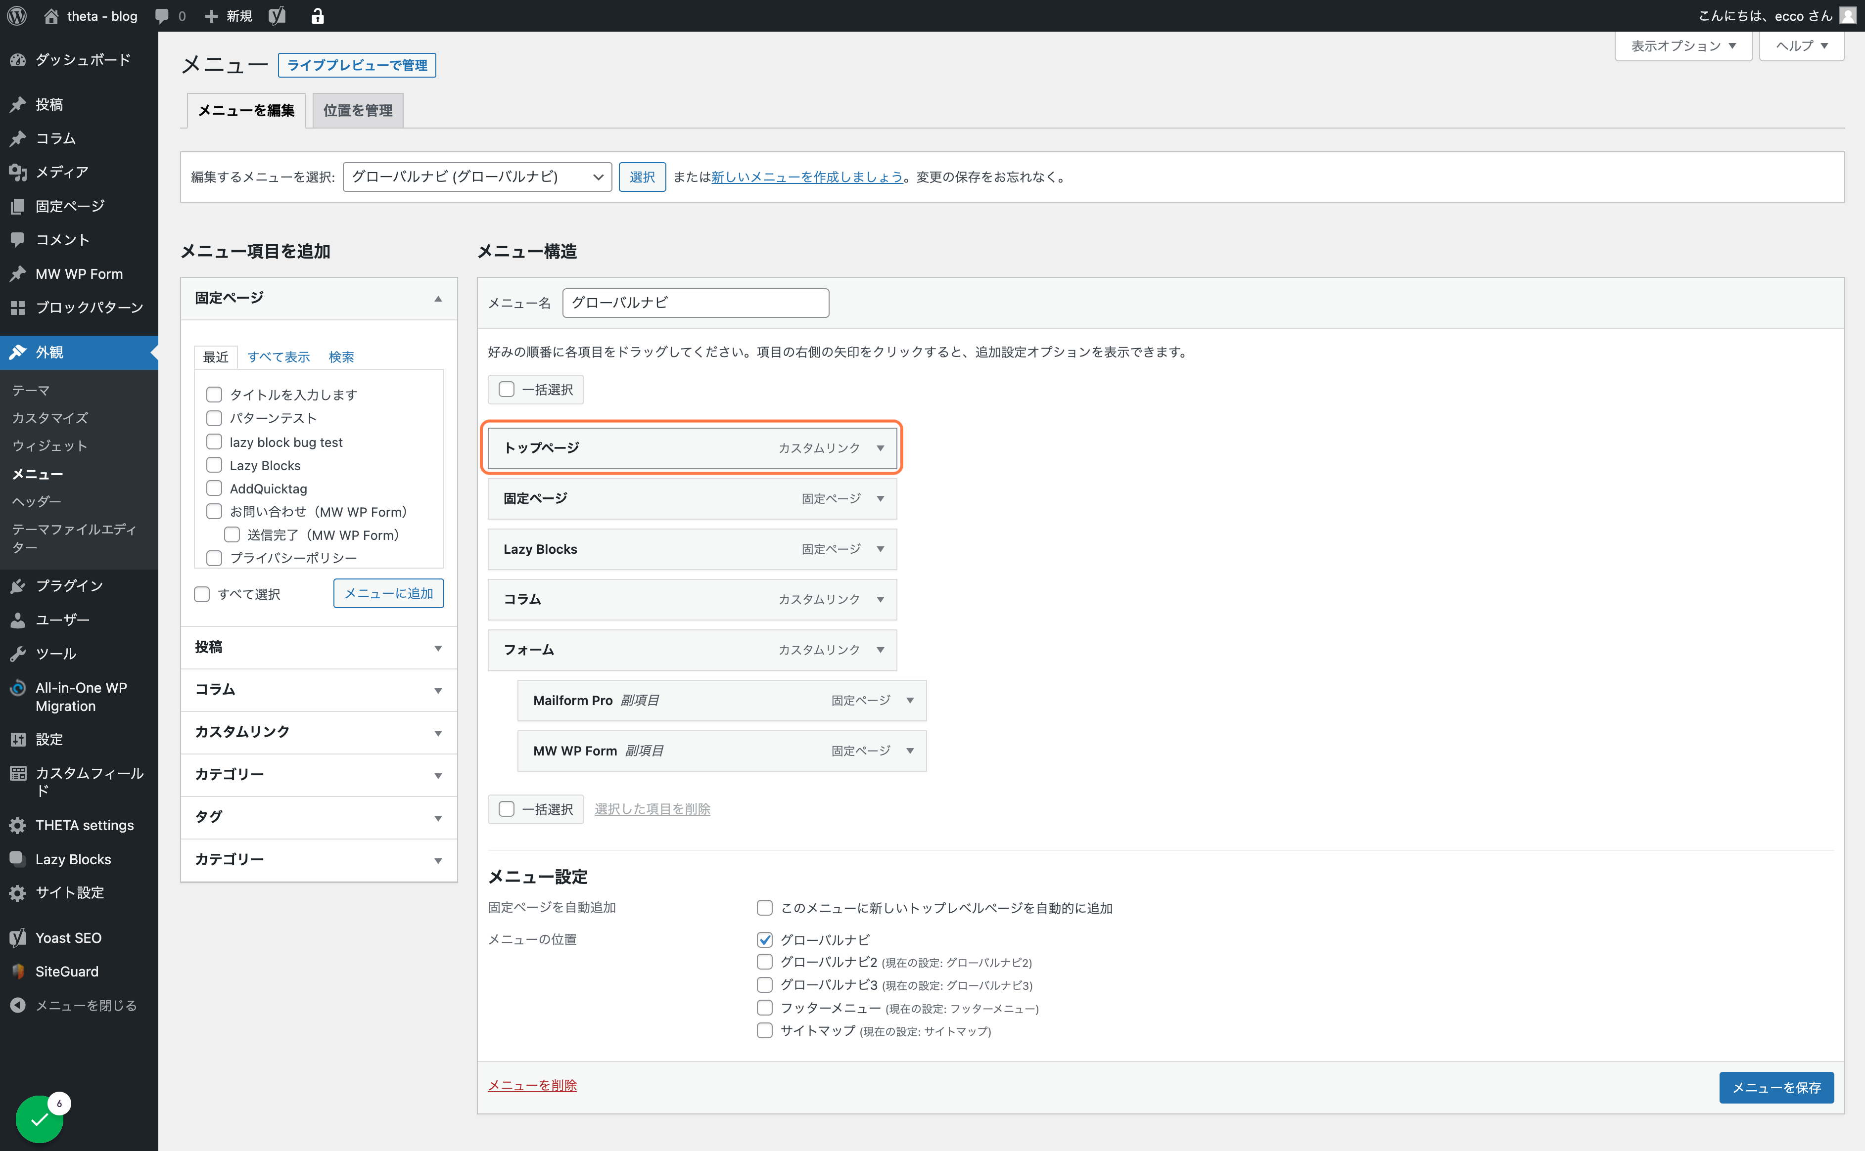Click the メニューを削除 link
Viewport: 1865px width, 1151px height.
532,1086
